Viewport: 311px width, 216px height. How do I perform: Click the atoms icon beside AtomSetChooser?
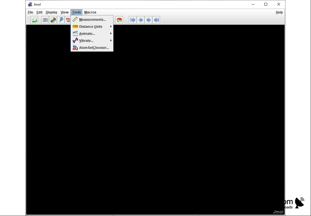coord(75,47)
